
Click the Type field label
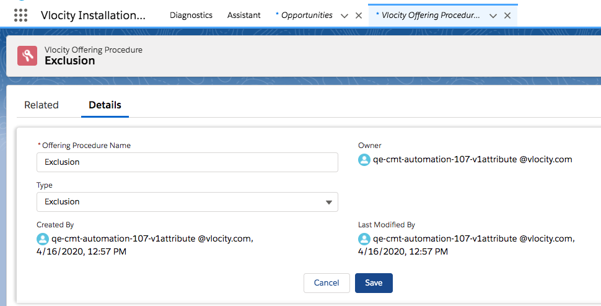pos(45,185)
